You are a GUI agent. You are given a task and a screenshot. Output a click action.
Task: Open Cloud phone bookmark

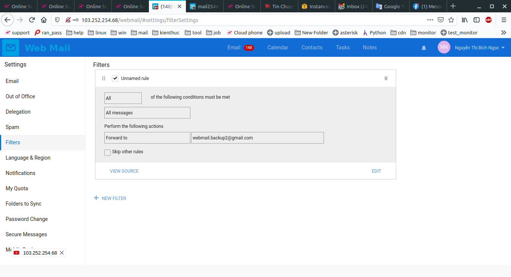(x=245, y=33)
